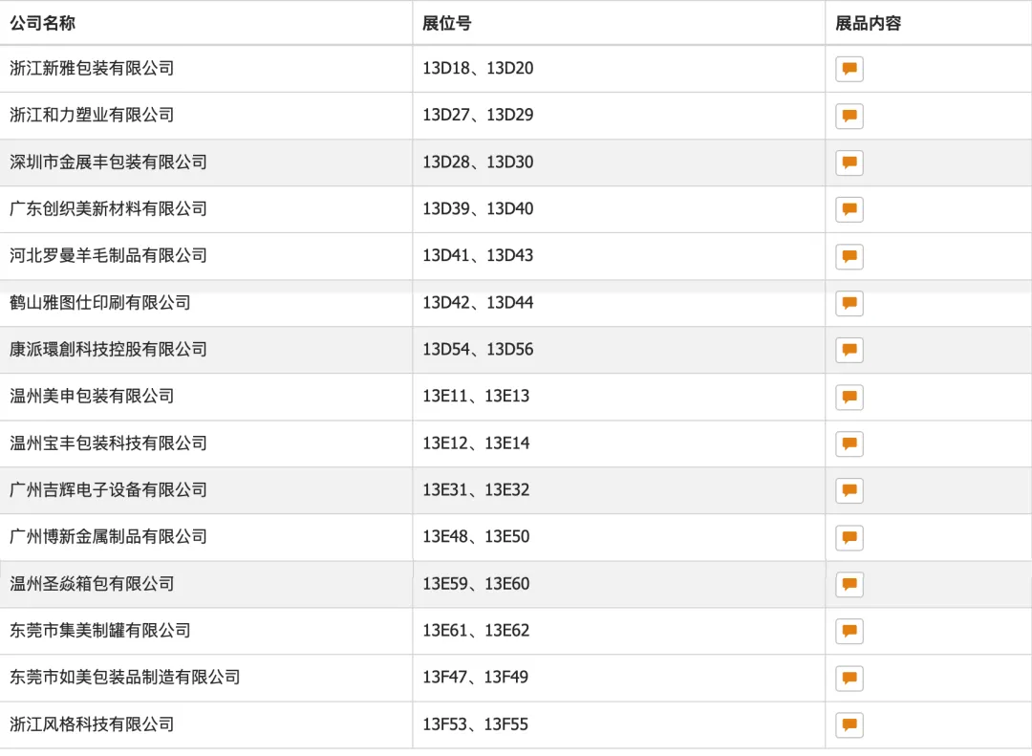Open exhibit content icon for 东莞市如美包装品制造有限公司
1032x756 pixels.
click(849, 678)
